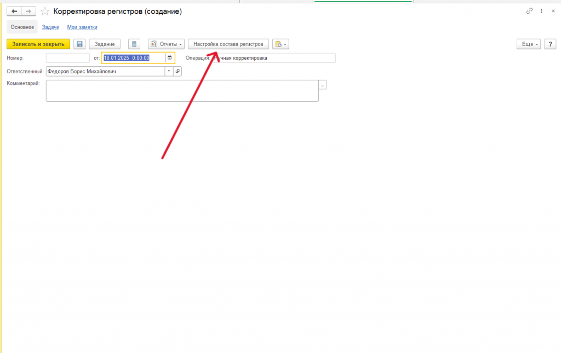The width and height of the screenshot is (561, 353).
Task: Open comment editor with ellipsis button
Action: click(x=322, y=85)
